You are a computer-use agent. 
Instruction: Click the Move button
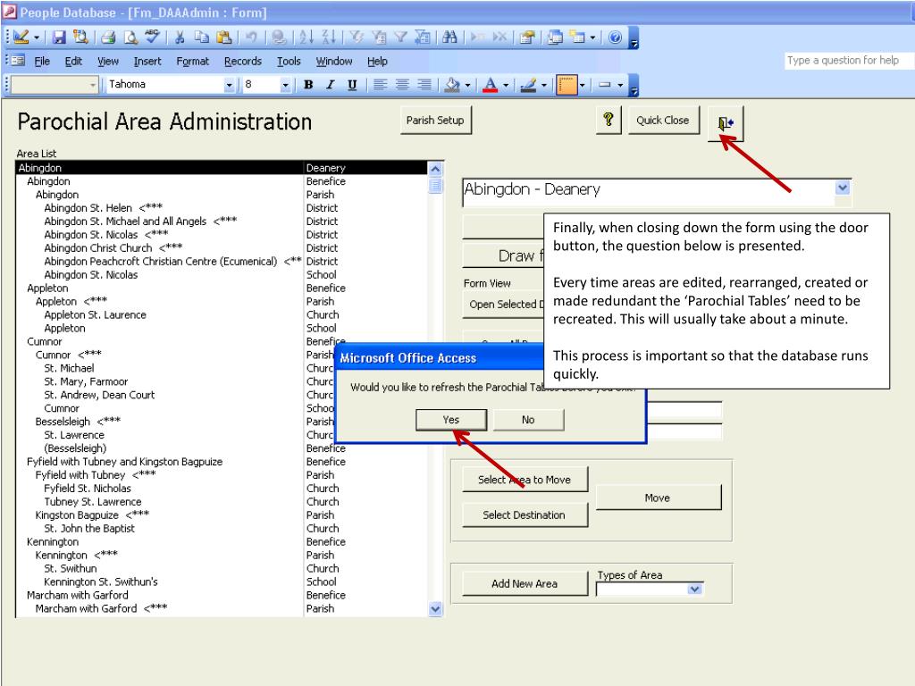(x=659, y=498)
